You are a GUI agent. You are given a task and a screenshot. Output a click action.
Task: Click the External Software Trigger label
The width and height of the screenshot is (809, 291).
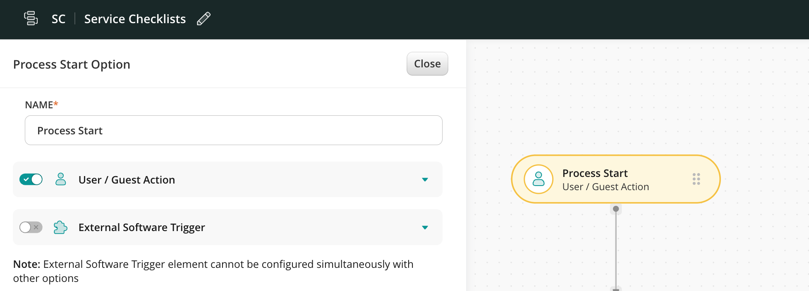[x=141, y=227]
